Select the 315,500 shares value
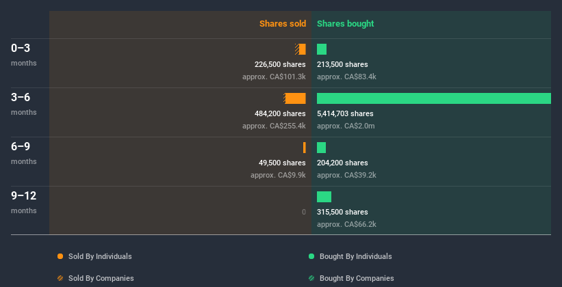 click(342, 213)
